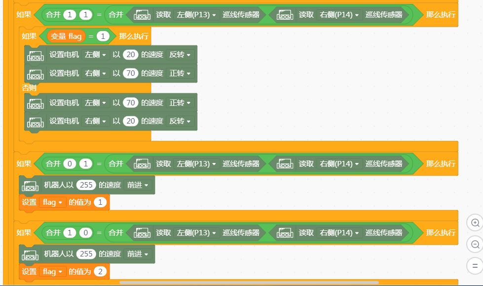Screen dimensions: 483x286
Task: Open flag variable dropdown in 的值为 2 block
Action: (53, 272)
